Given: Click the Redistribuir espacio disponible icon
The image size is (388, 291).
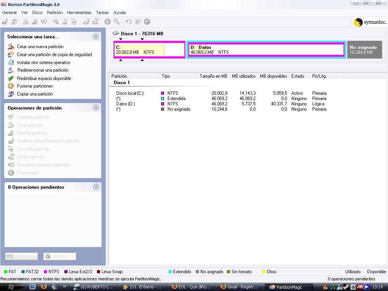Looking at the screenshot, I should tap(11, 78).
